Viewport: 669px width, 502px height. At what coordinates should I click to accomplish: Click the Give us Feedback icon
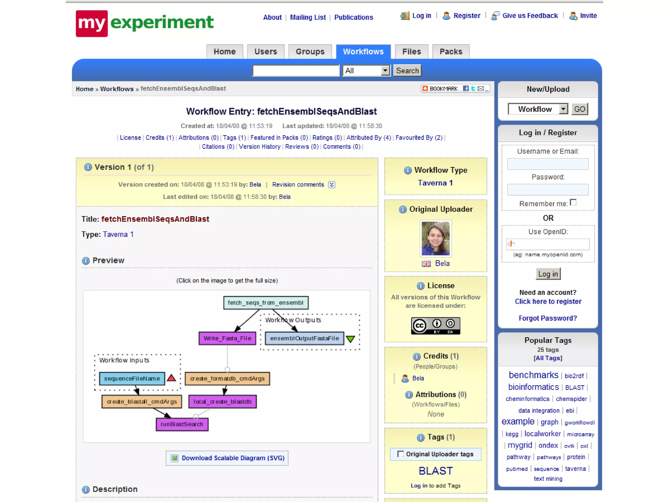click(495, 16)
